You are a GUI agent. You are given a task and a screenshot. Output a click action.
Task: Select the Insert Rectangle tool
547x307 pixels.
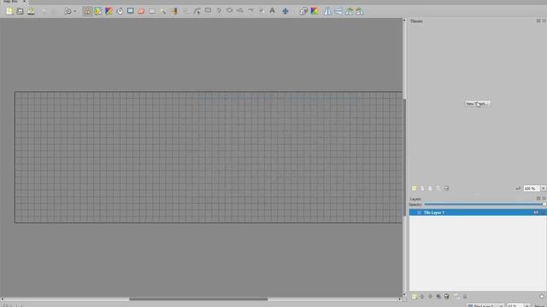tap(209, 11)
